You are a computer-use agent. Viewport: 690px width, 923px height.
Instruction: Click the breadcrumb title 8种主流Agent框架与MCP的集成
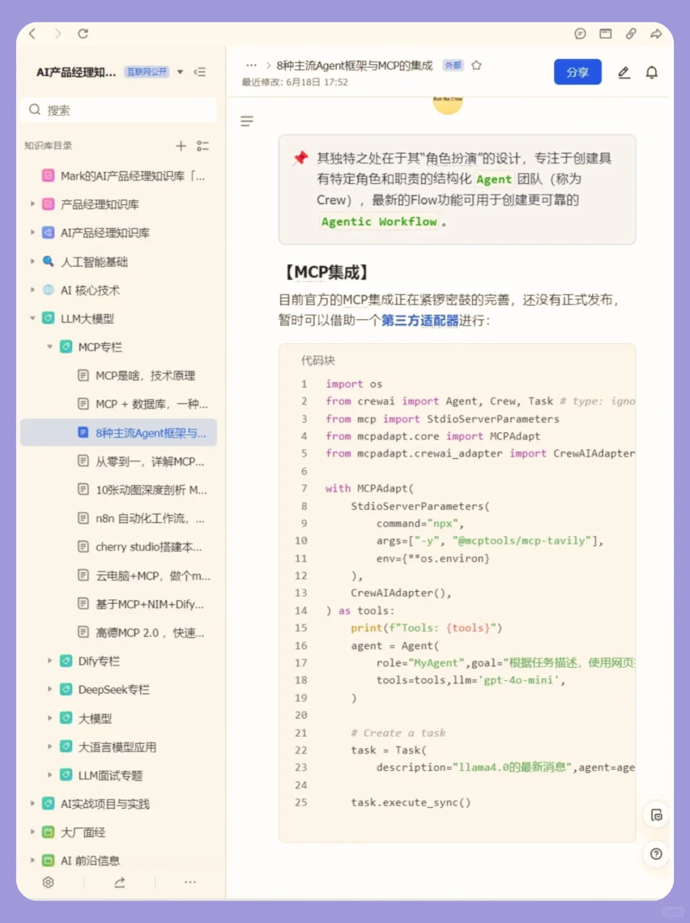[x=355, y=65]
